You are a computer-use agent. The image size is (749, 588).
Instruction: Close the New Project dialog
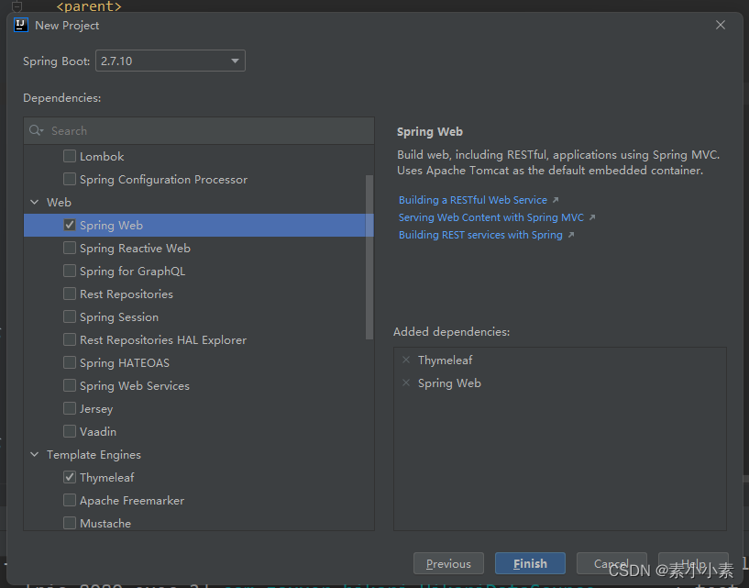pyautogui.click(x=721, y=25)
